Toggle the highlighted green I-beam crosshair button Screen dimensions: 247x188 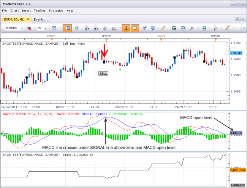(x=126, y=28)
